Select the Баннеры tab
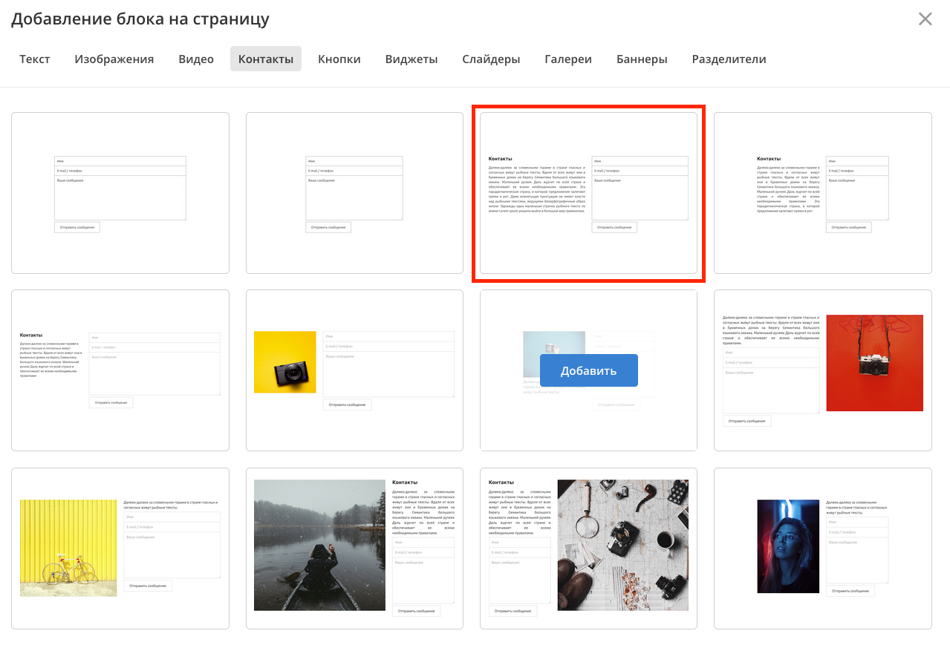The height and width of the screenshot is (648, 950). point(642,59)
